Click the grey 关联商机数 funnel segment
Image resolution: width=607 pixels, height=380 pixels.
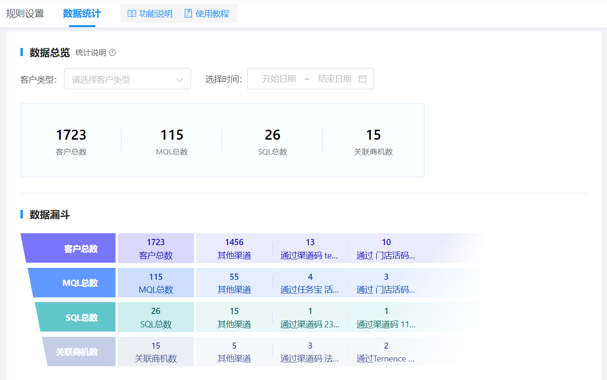click(x=81, y=352)
